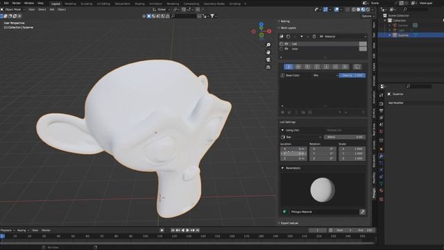The image size is (444, 250).
Task: Click the Base Color channel icon
Action: click(x=282, y=76)
